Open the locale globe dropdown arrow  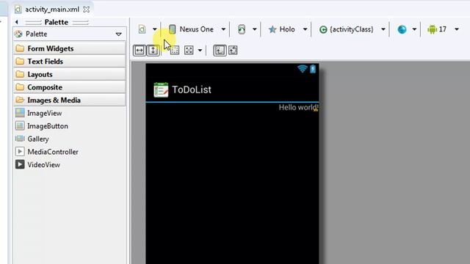coord(414,29)
